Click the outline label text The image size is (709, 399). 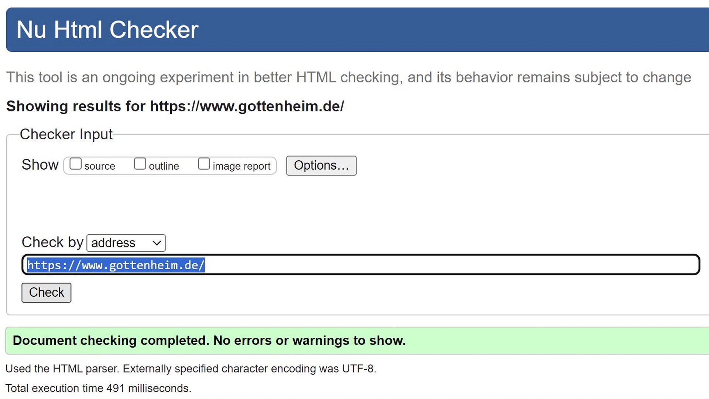pos(164,166)
